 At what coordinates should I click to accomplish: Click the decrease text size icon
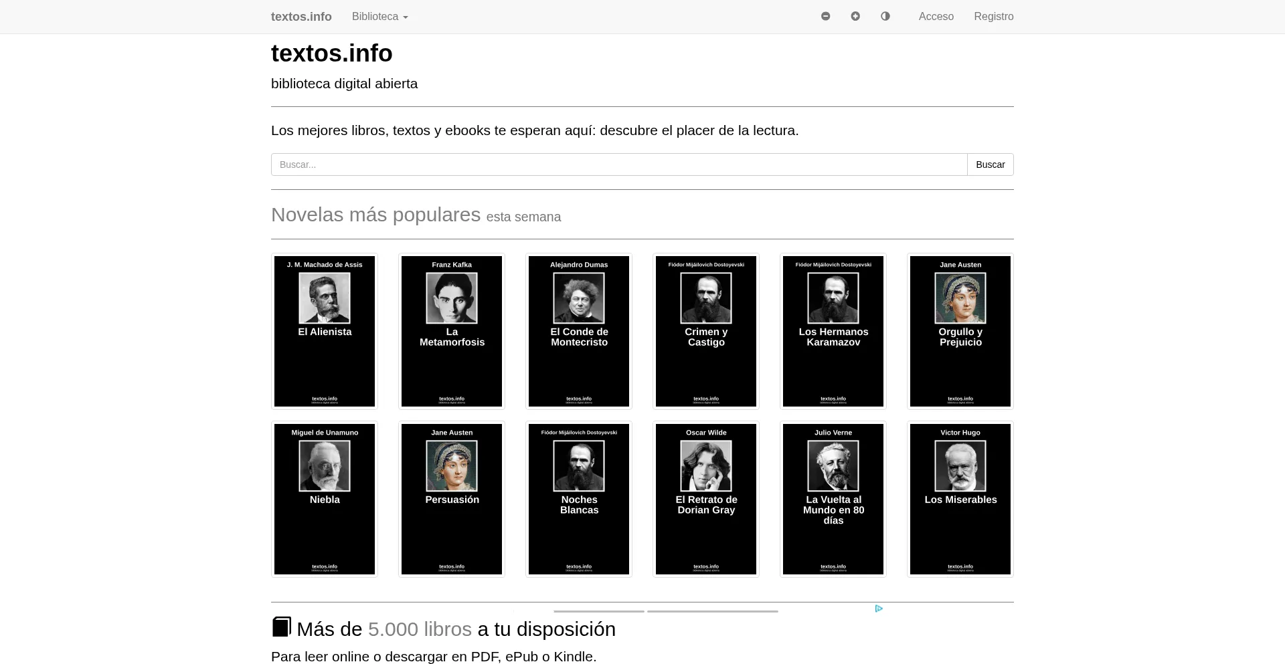click(x=825, y=16)
